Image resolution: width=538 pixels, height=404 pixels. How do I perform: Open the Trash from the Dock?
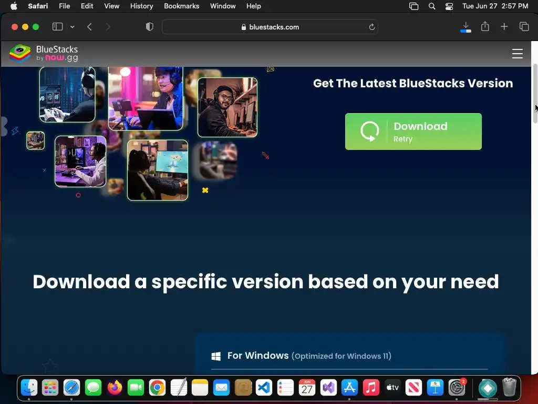[x=509, y=387]
